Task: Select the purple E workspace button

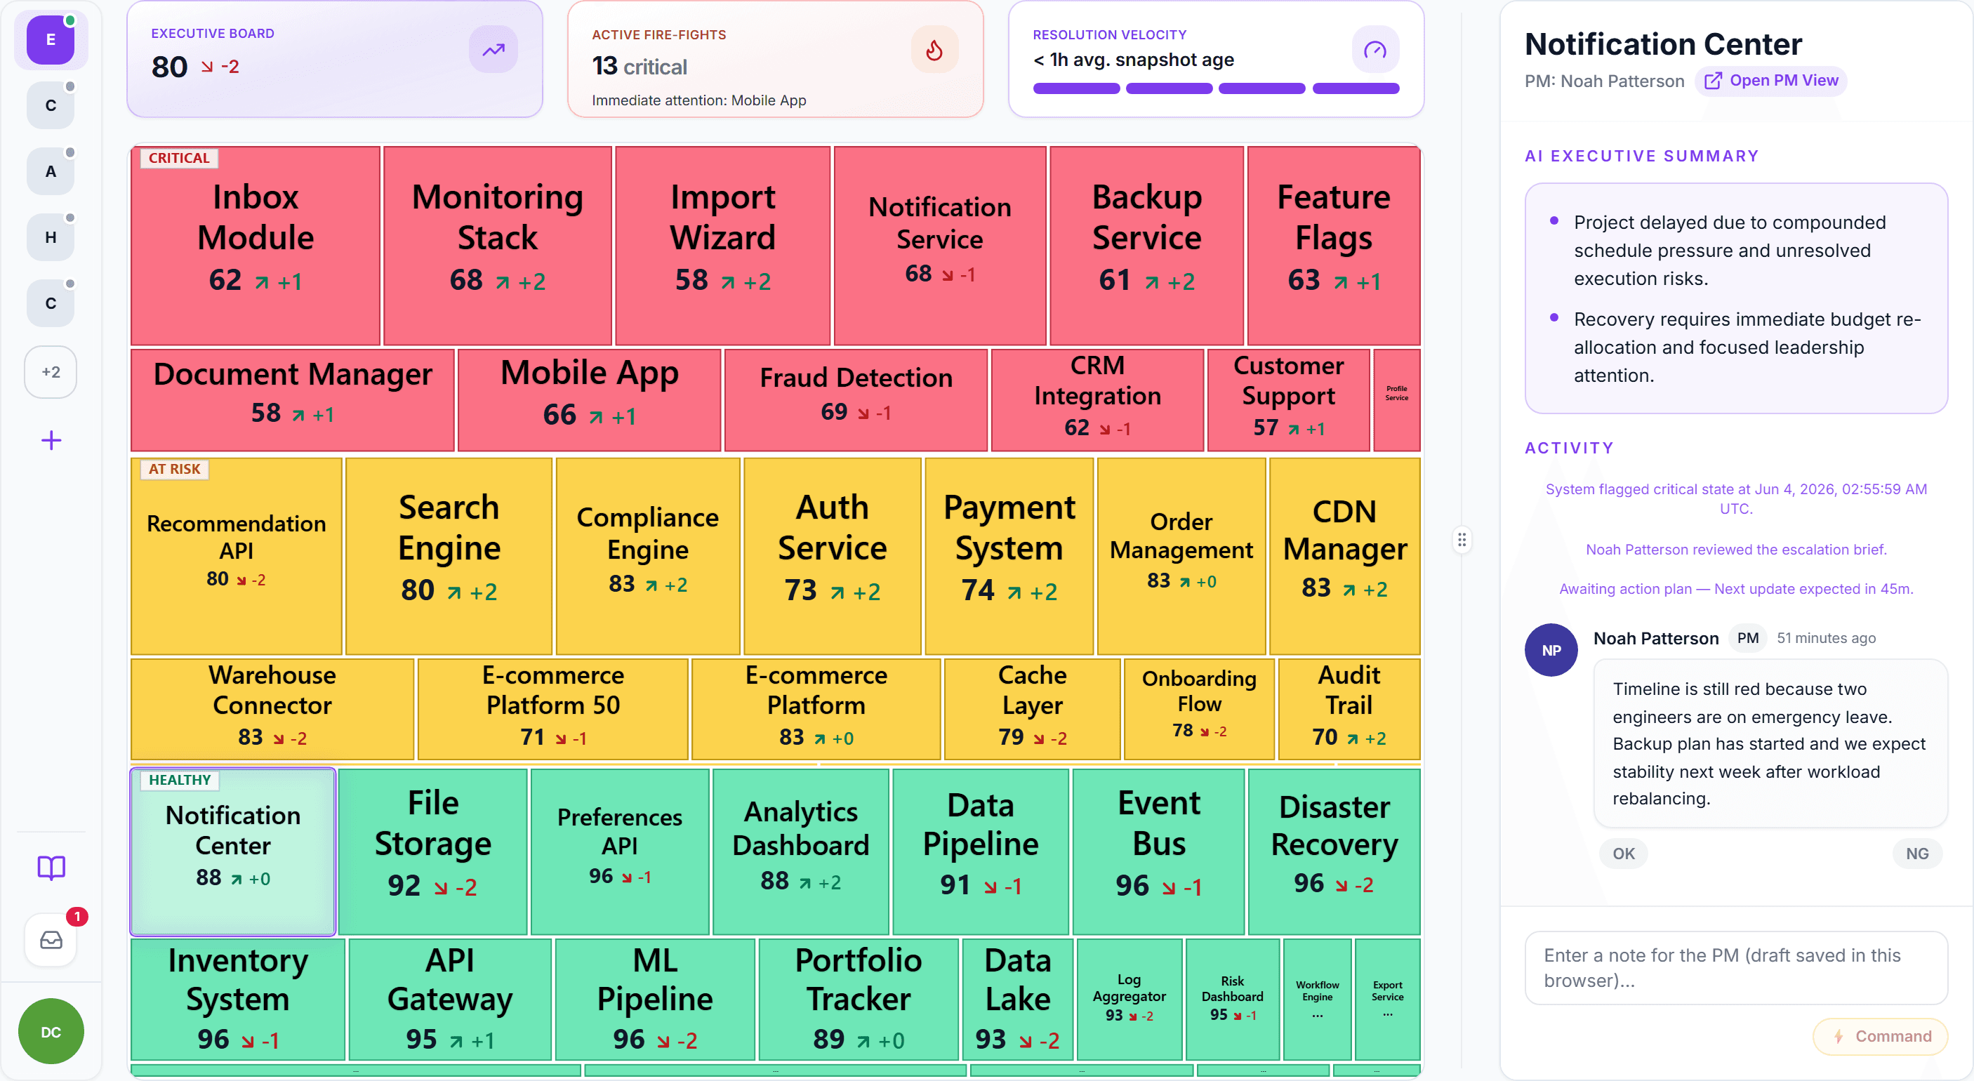Action: pos(51,40)
